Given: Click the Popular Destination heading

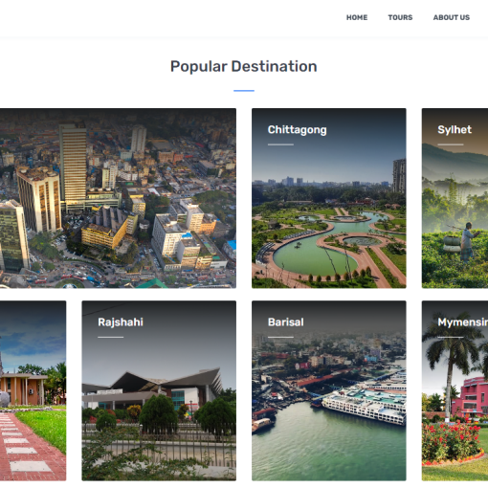Looking at the screenshot, I should (244, 67).
